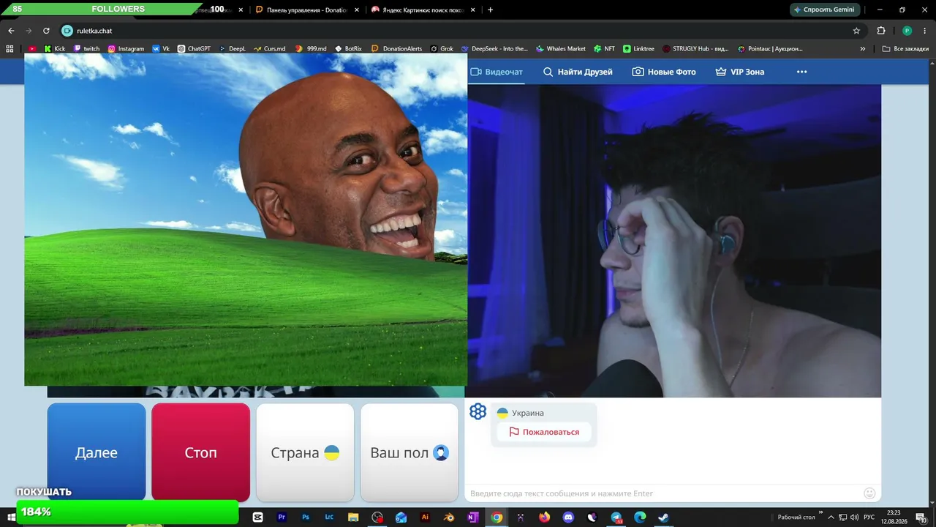Open the three-dots more menu in site navigation

tap(802, 72)
